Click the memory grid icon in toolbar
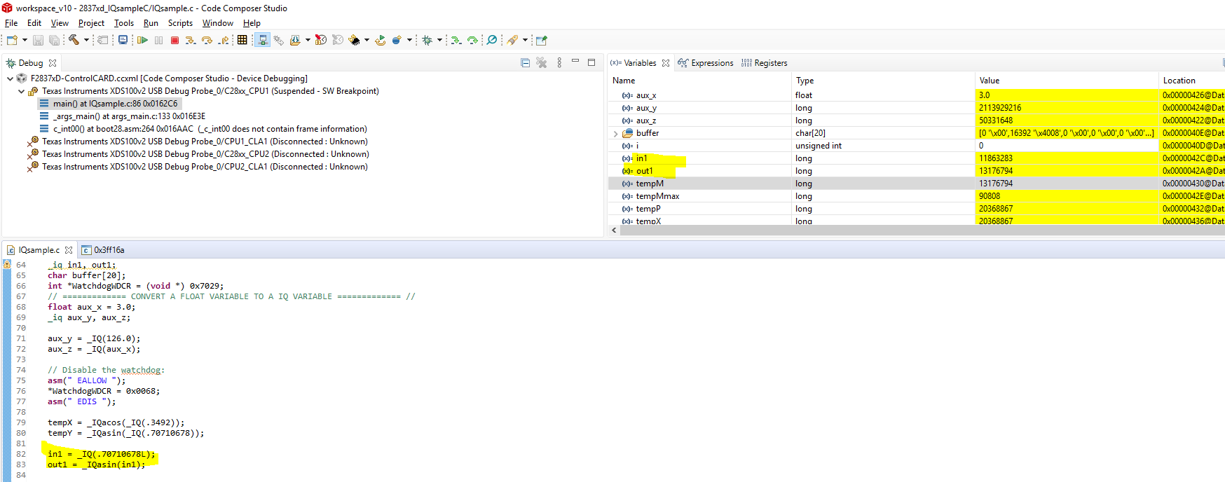 click(x=242, y=40)
